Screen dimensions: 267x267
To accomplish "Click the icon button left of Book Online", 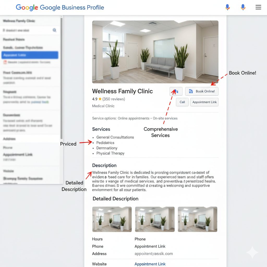I will pyautogui.click(x=176, y=91).
